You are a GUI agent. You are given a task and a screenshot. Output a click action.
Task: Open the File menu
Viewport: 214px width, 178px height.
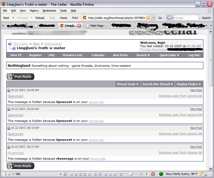(x=5, y=11)
